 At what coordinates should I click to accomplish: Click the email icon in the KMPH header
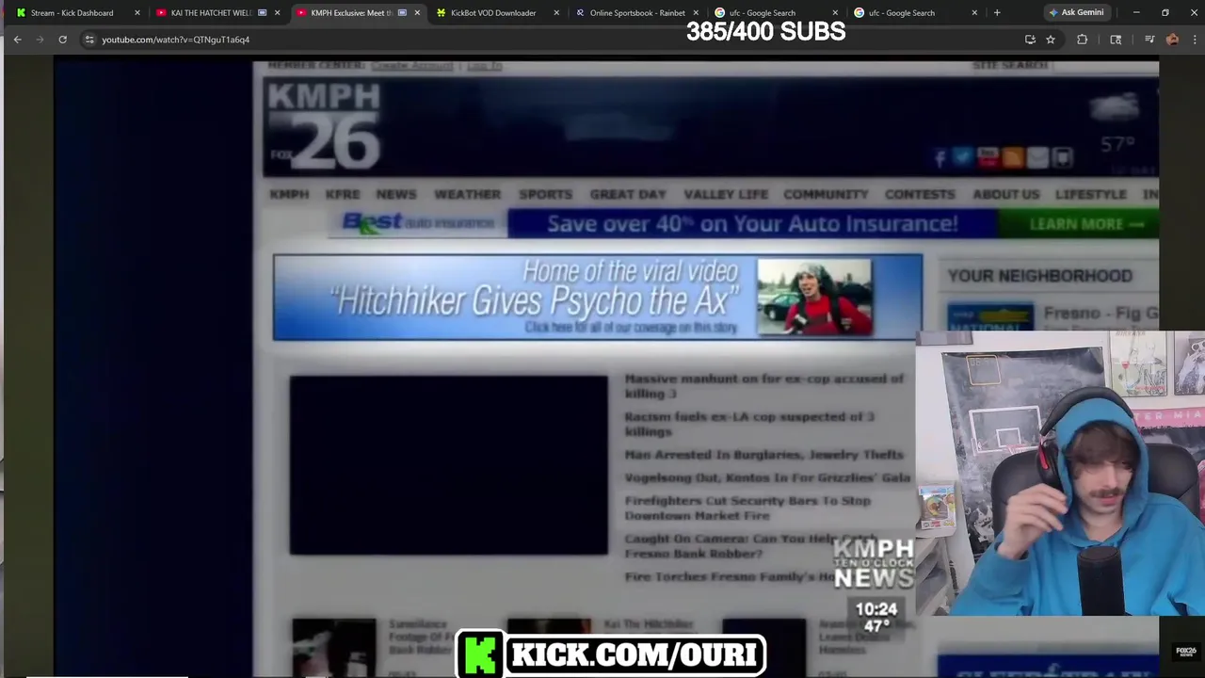(x=1037, y=157)
